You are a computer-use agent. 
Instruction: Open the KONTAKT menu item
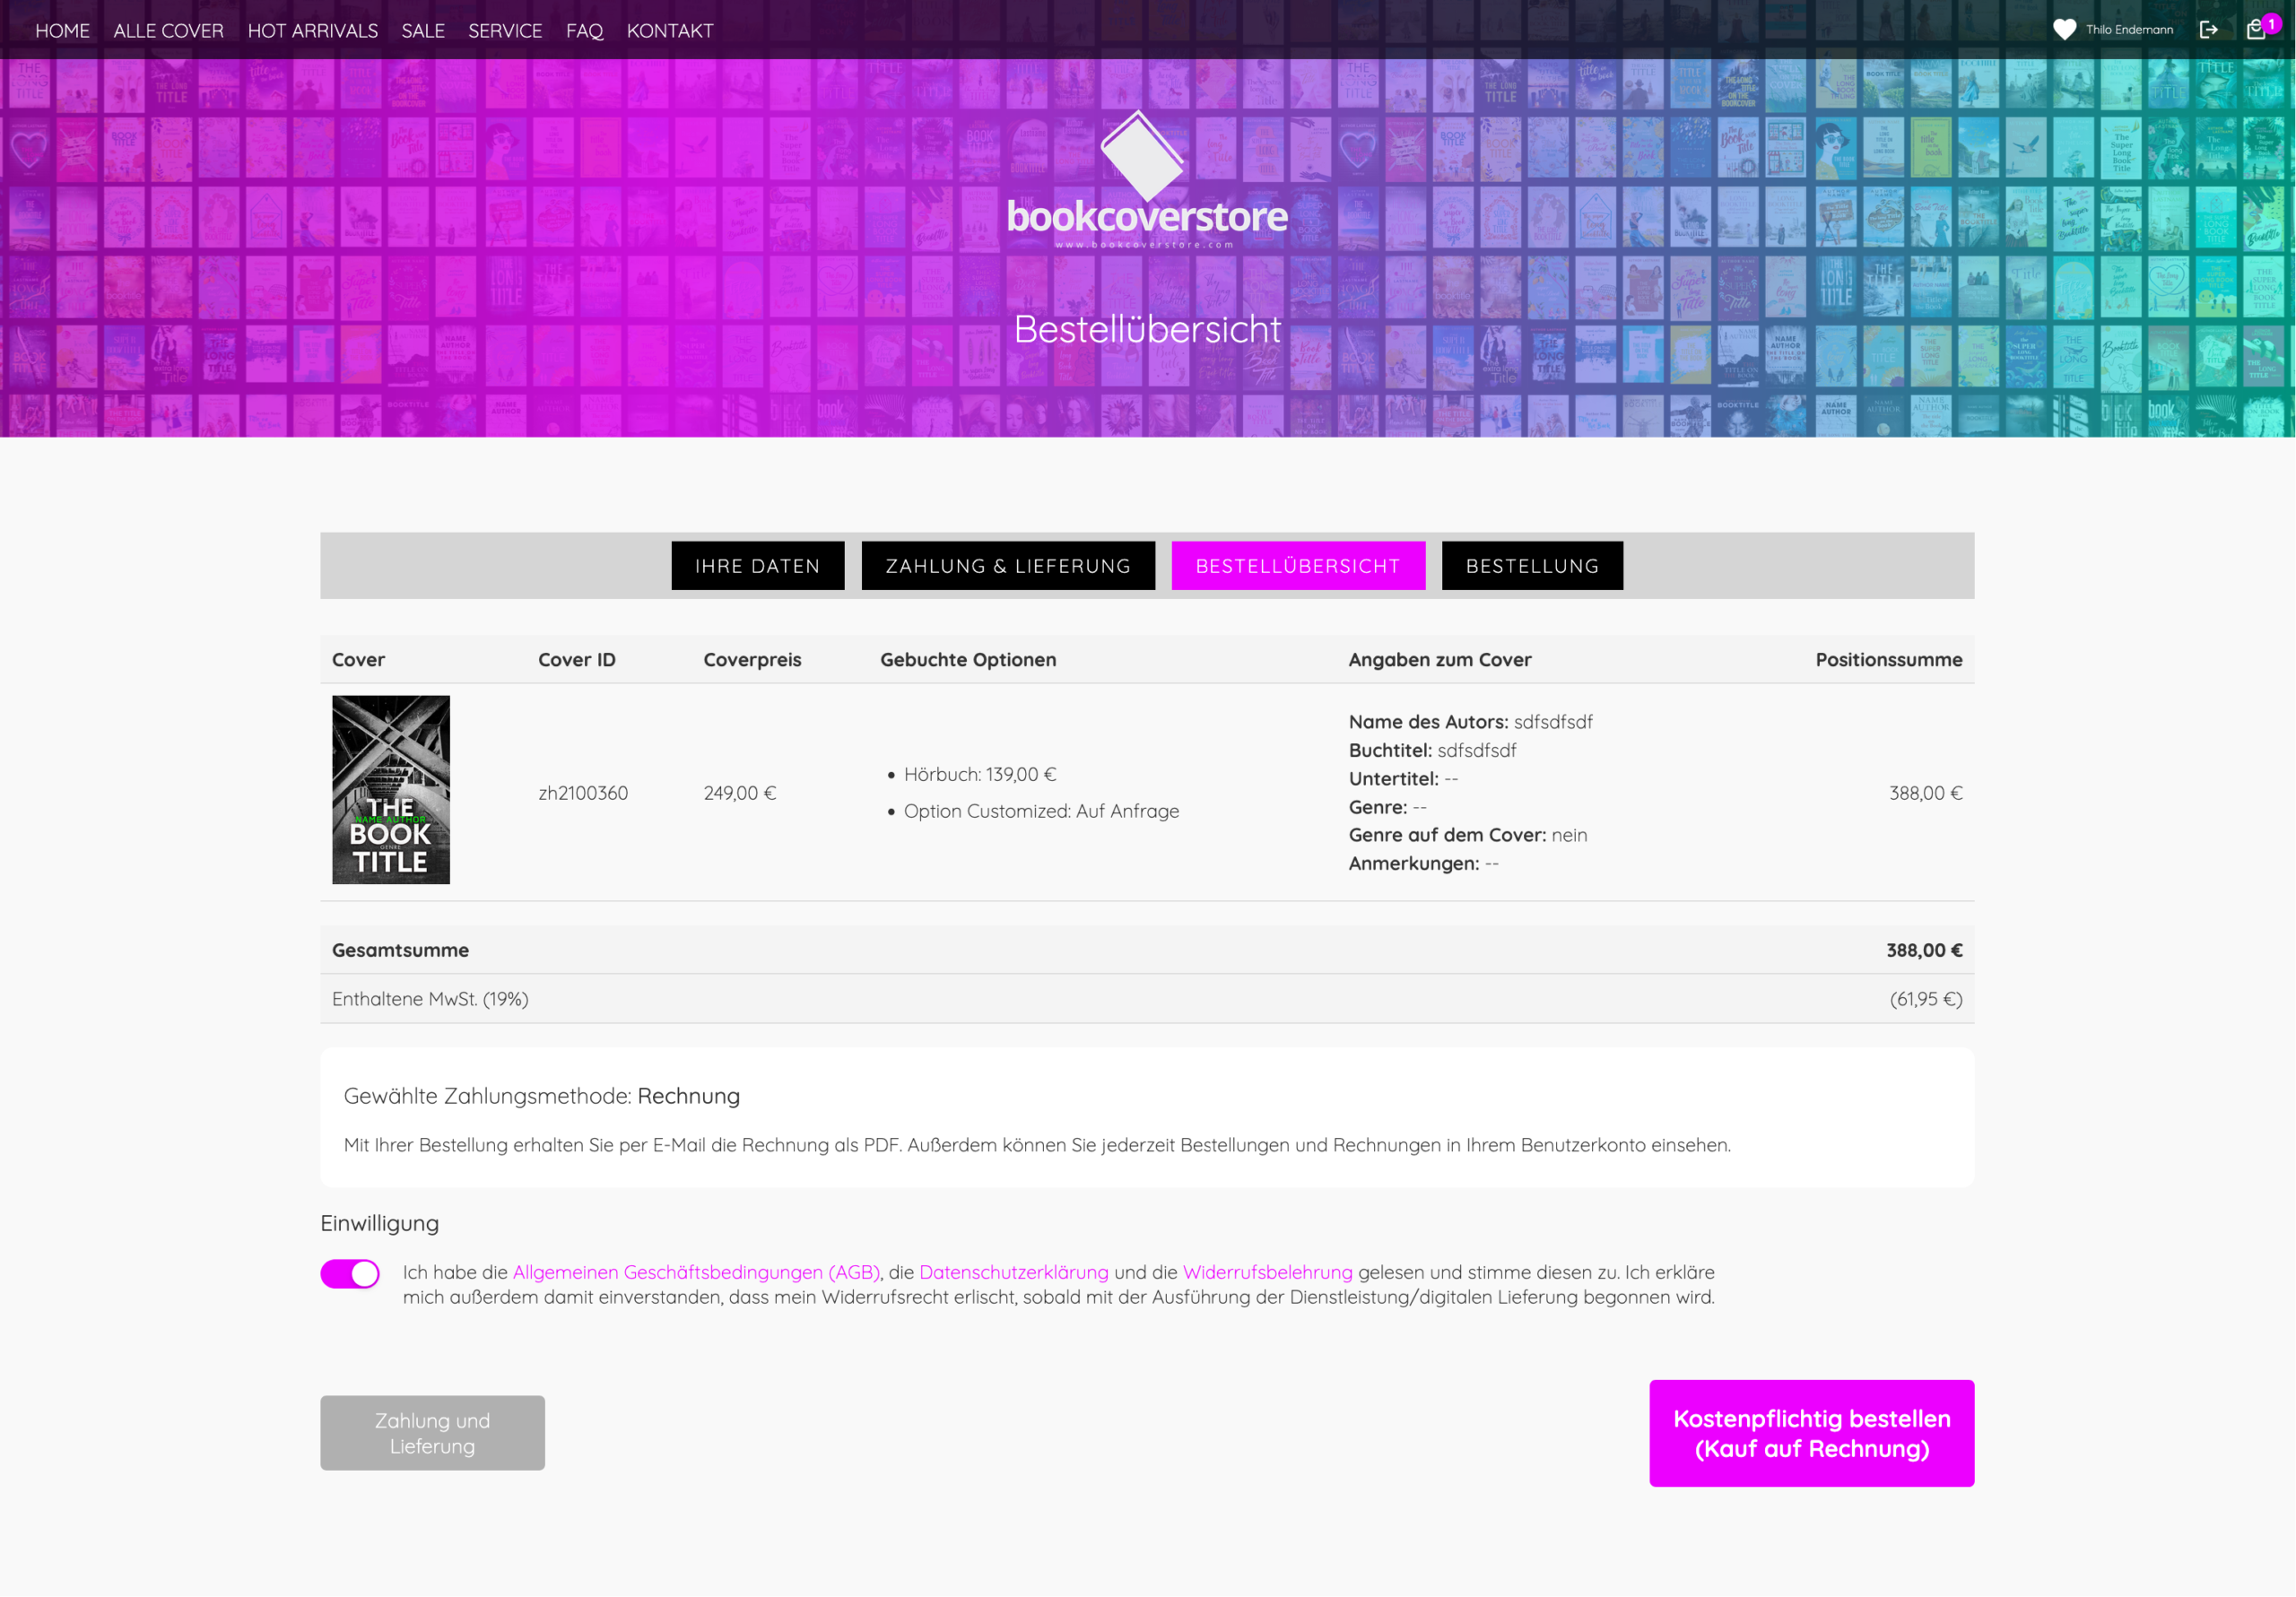pyautogui.click(x=669, y=31)
